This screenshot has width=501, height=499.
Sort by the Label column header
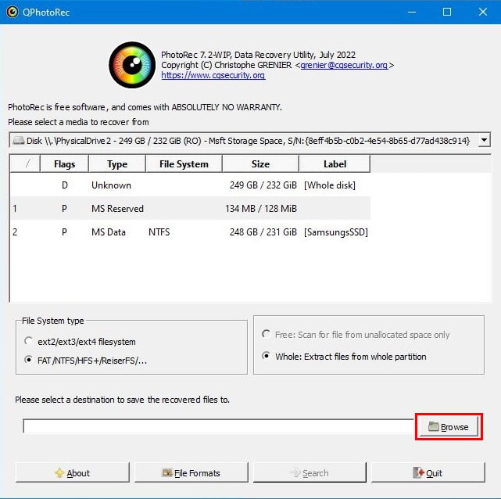[x=335, y=164]
